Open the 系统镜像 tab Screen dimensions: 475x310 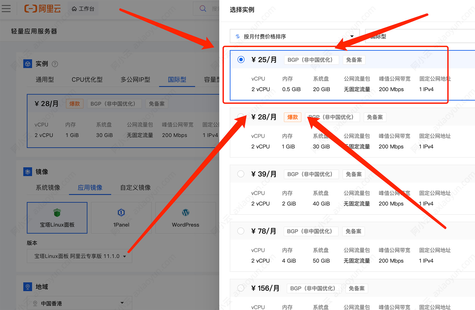point(48,188)
